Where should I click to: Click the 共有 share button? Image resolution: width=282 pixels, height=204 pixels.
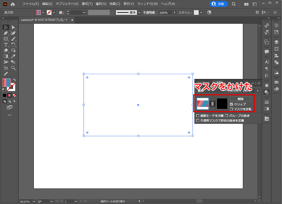click(x=219, y=4)
